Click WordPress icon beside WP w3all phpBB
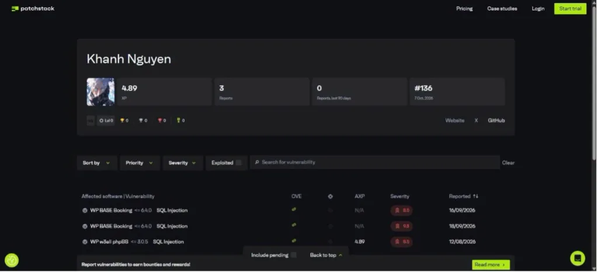Screen dimensions: 598x273 pos(85,242)
